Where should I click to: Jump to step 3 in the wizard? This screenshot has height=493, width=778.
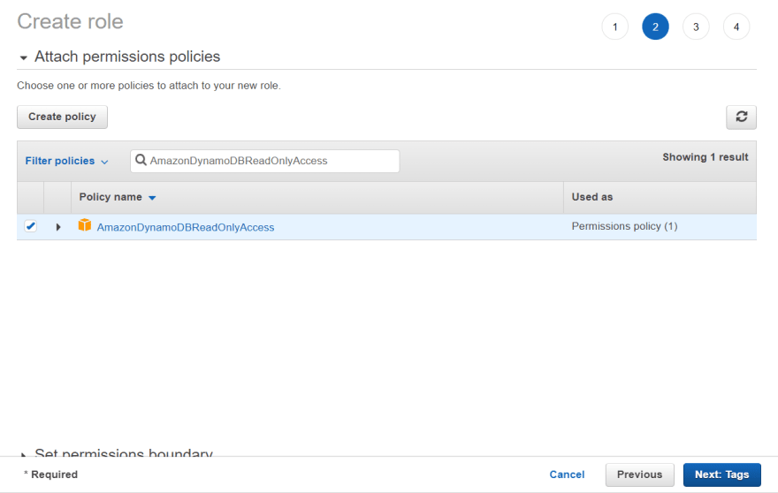(696, 27)
